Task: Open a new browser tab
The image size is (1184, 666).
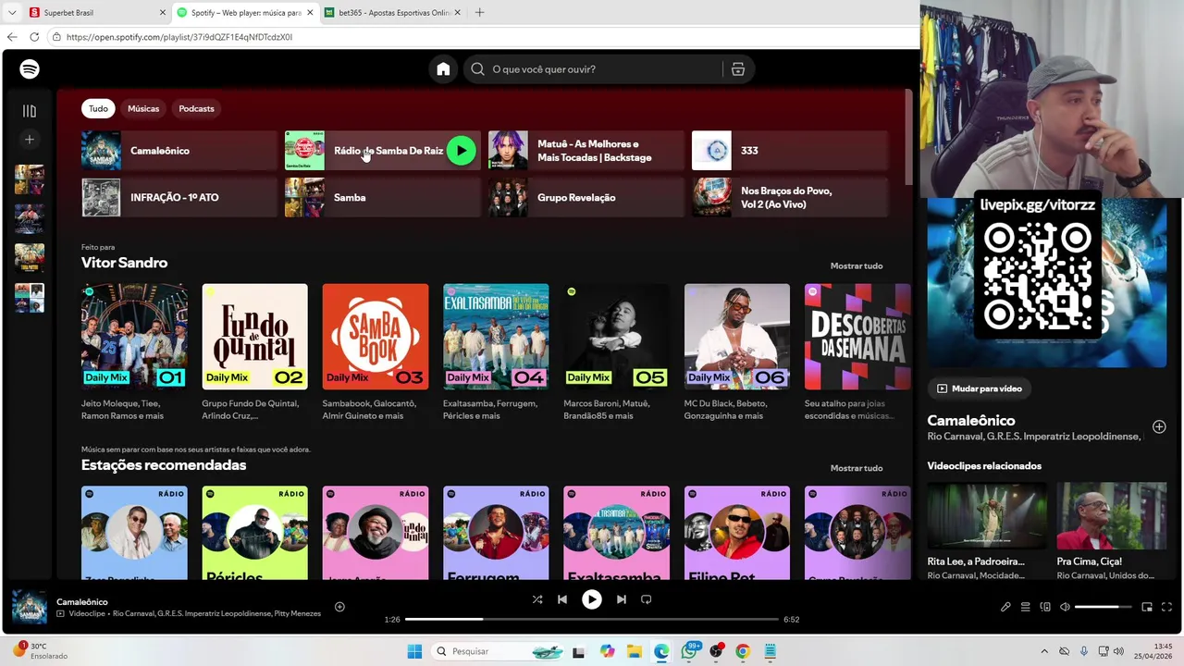Action: pos(479,13)
